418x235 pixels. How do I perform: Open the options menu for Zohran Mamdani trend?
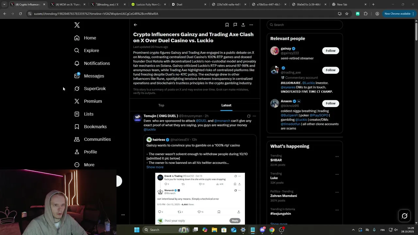[337, 192]
